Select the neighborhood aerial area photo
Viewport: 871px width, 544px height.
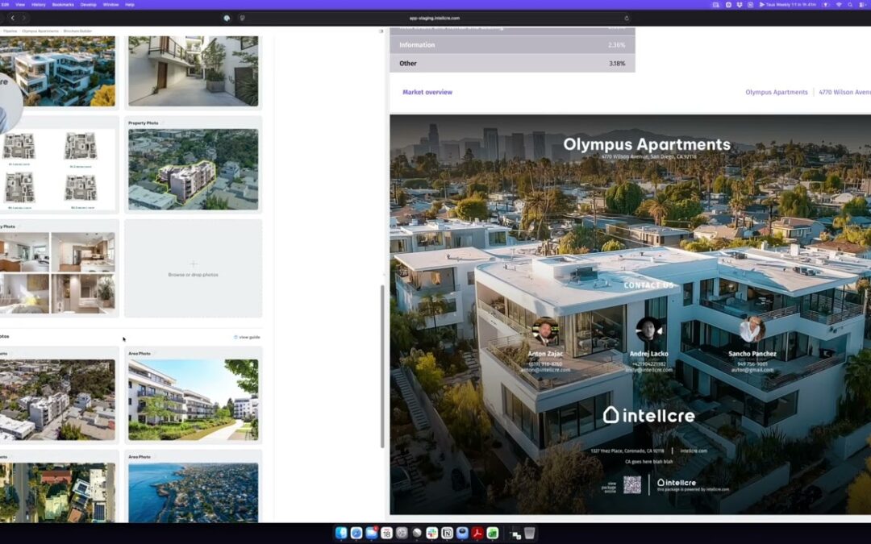58,400
